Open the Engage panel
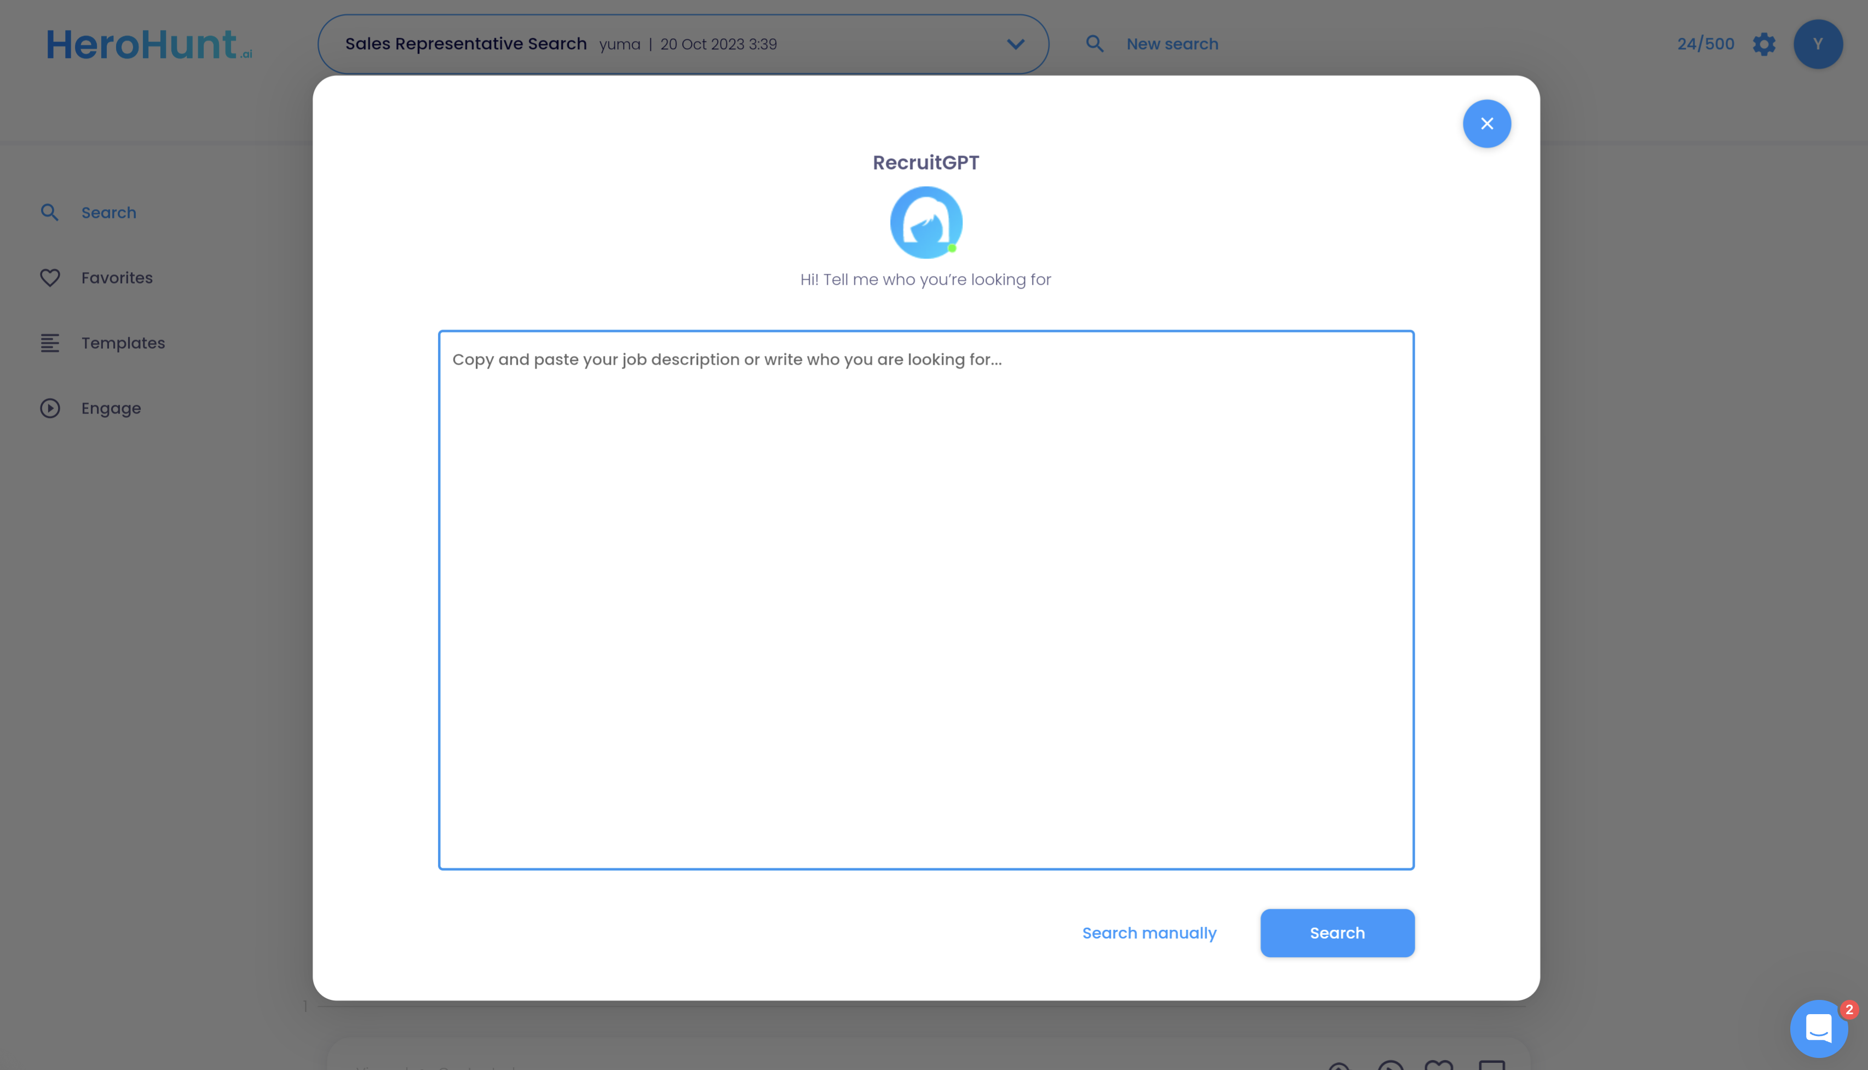This screenshot has height=1070, width=1868. point(111,408)
